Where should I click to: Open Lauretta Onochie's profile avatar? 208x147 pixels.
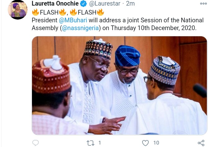(18, 9)
